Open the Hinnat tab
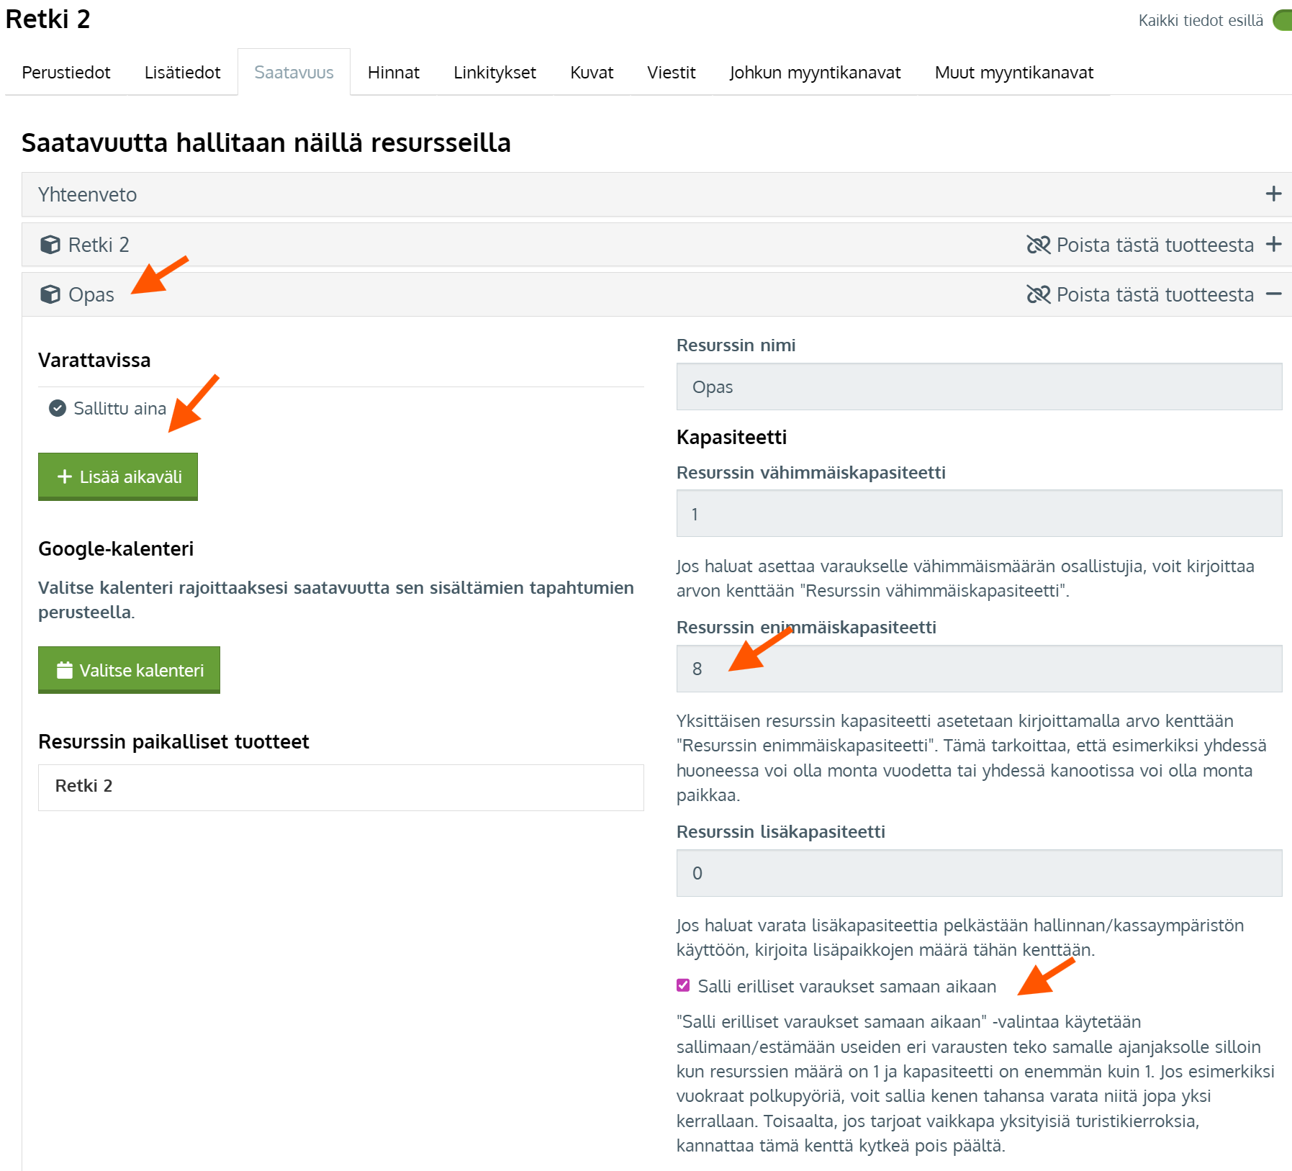1292x1171 pixels. pyautogui.click(x=393, y=73)
